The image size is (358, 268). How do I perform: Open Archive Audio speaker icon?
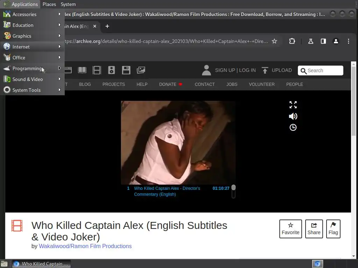[112, 70]
